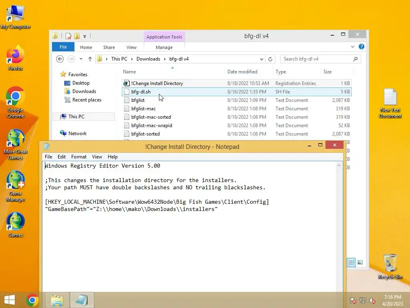Open Notepad Help menu

113,157
